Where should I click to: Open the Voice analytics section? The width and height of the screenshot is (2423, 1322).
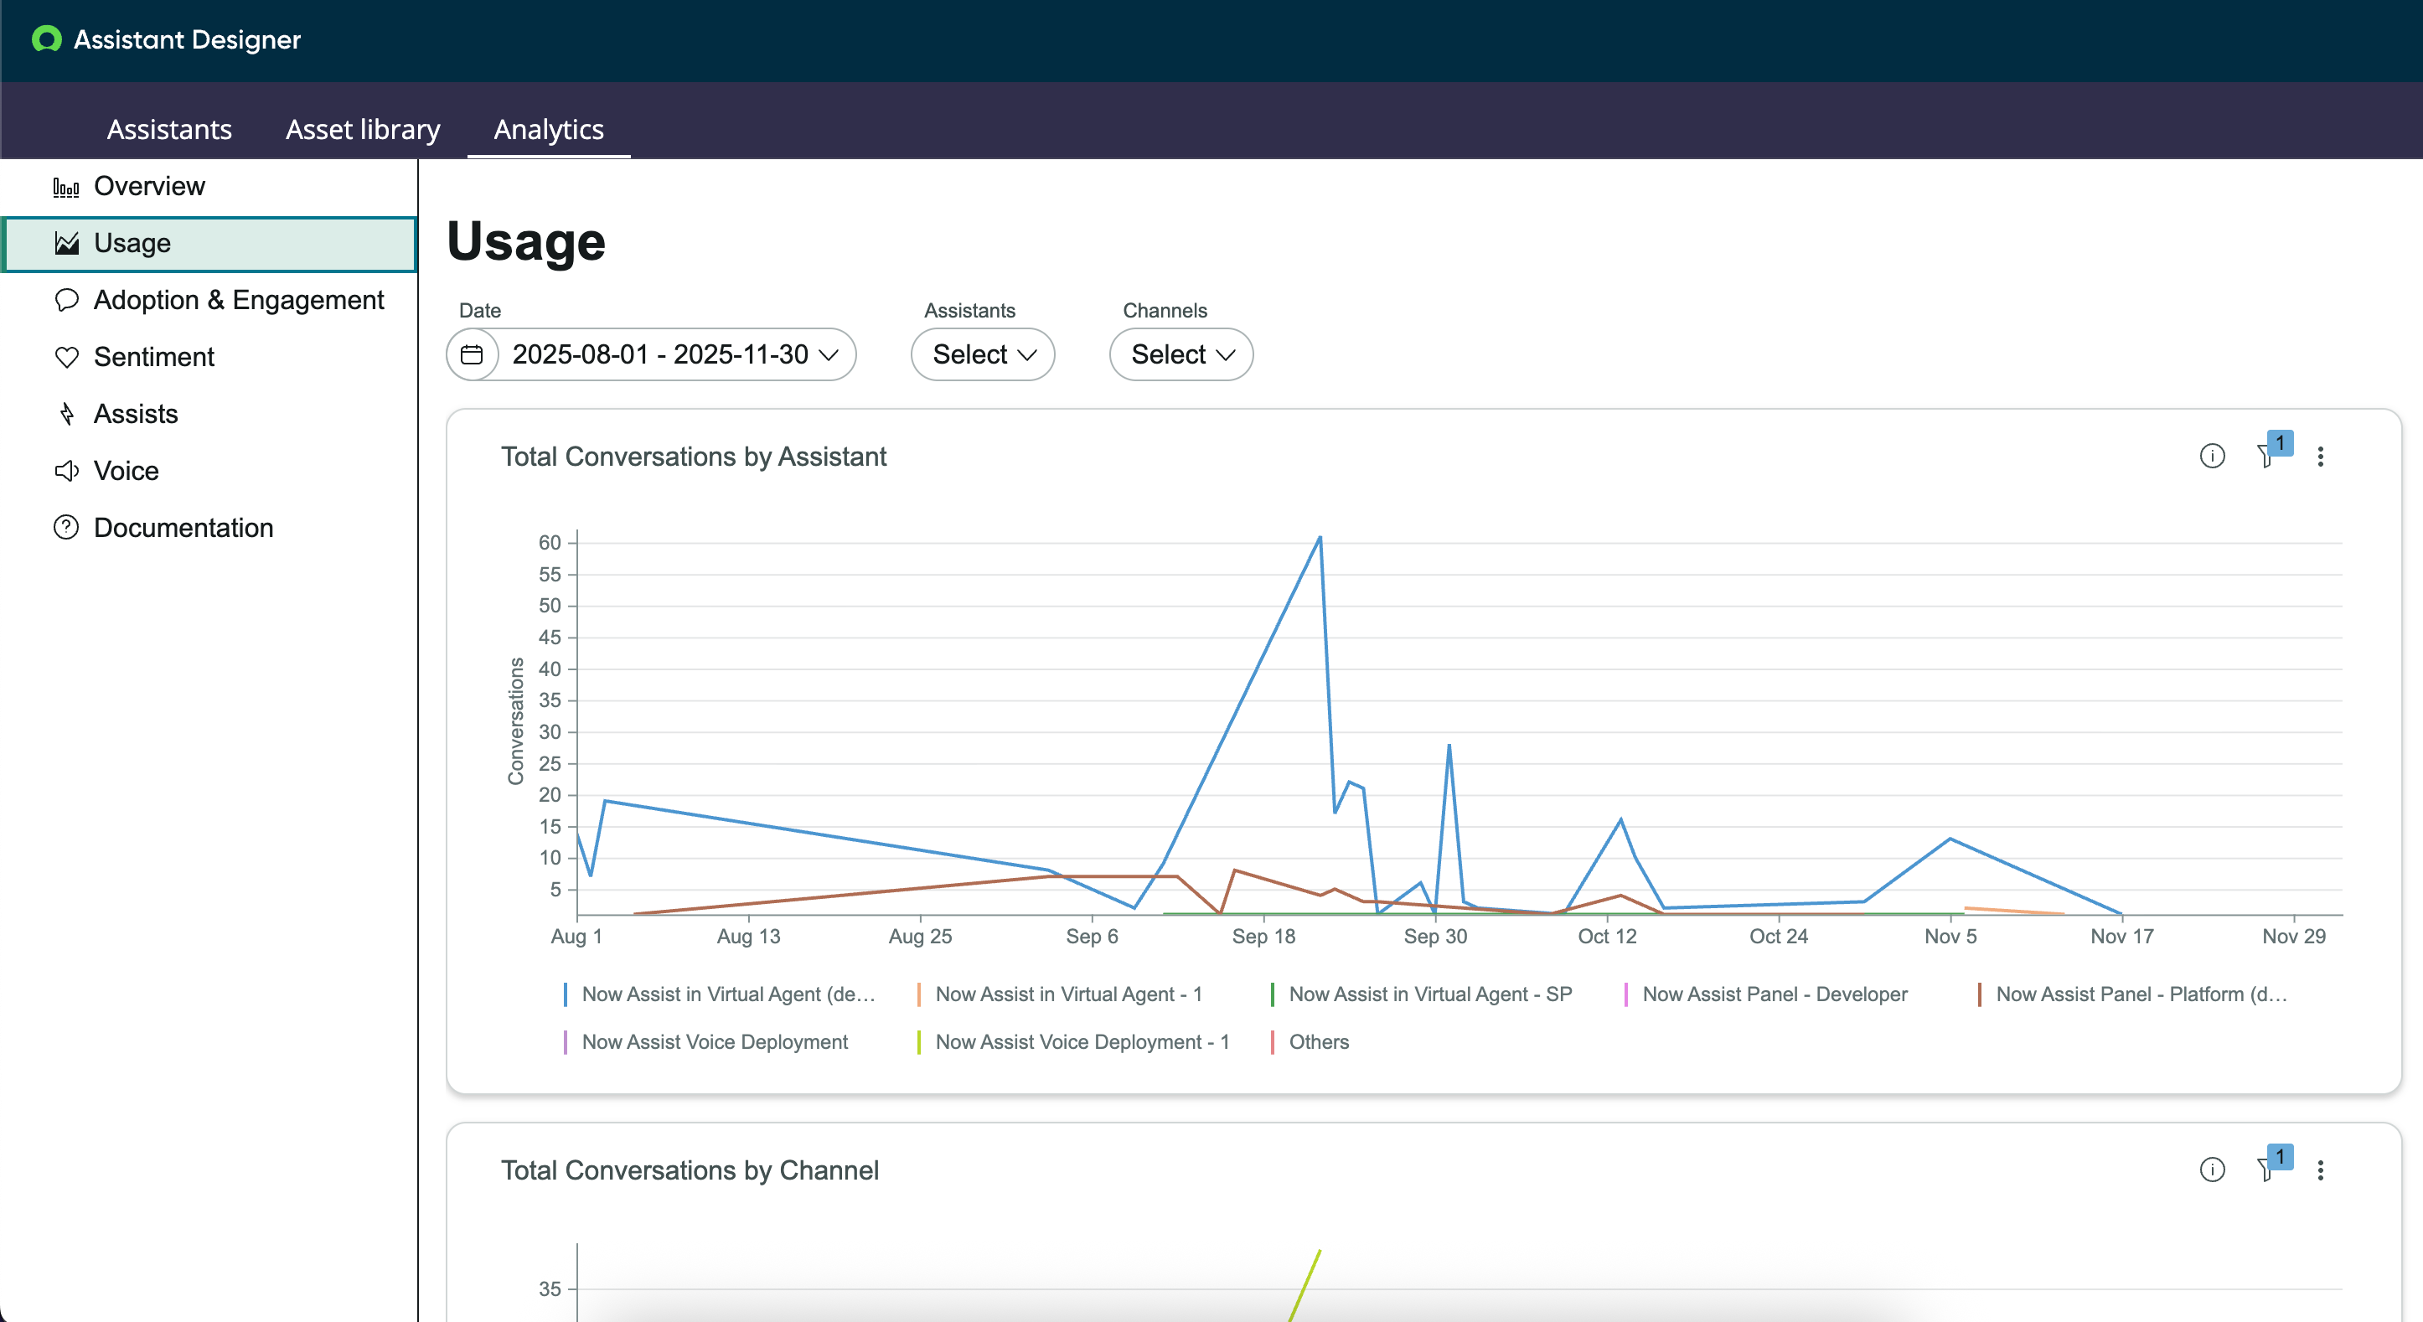coord(209,471)
